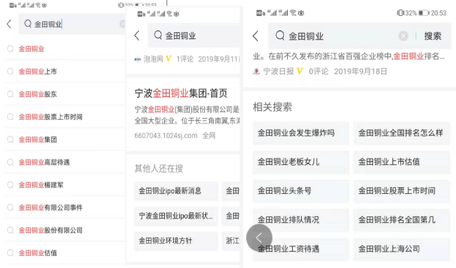
Task: Tap battery indicator in right screen status bar
Action: 424,13
